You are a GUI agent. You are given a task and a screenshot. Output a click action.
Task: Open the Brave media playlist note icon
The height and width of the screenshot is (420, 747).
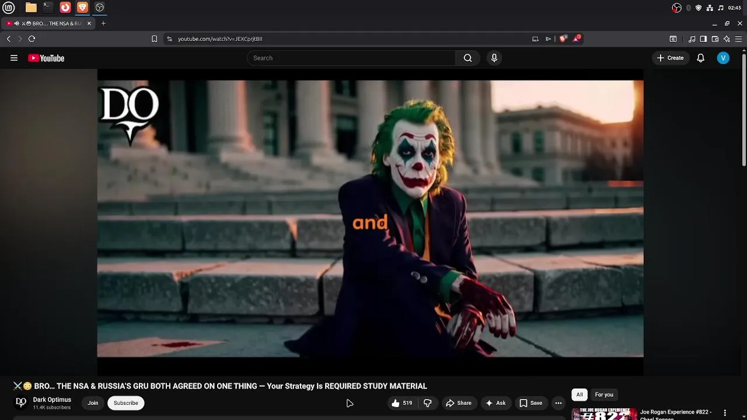pos(692,38)
